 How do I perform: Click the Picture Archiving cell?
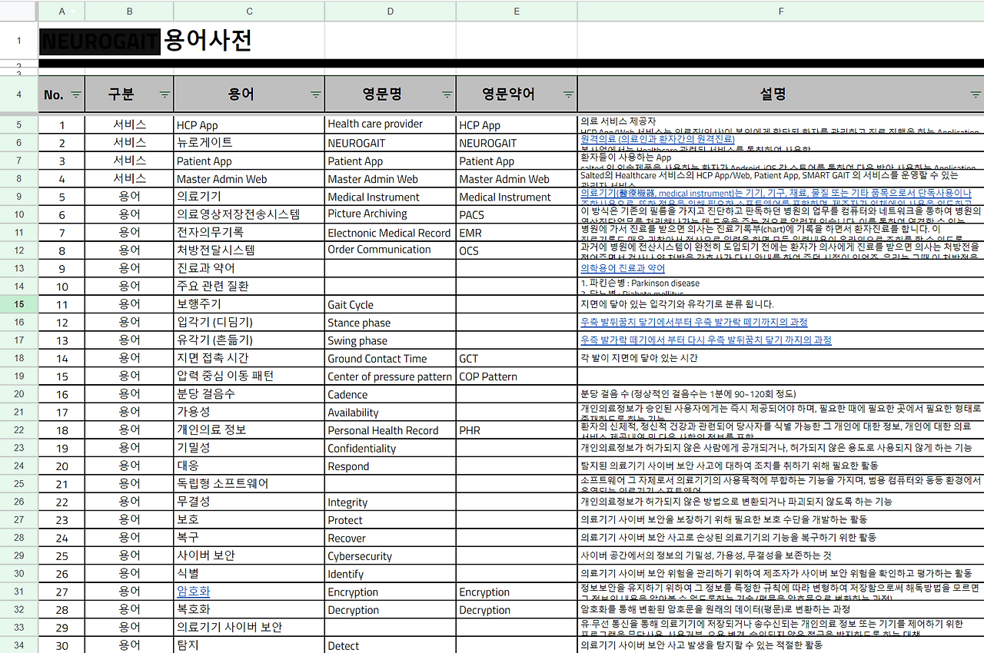click(391, 214)
